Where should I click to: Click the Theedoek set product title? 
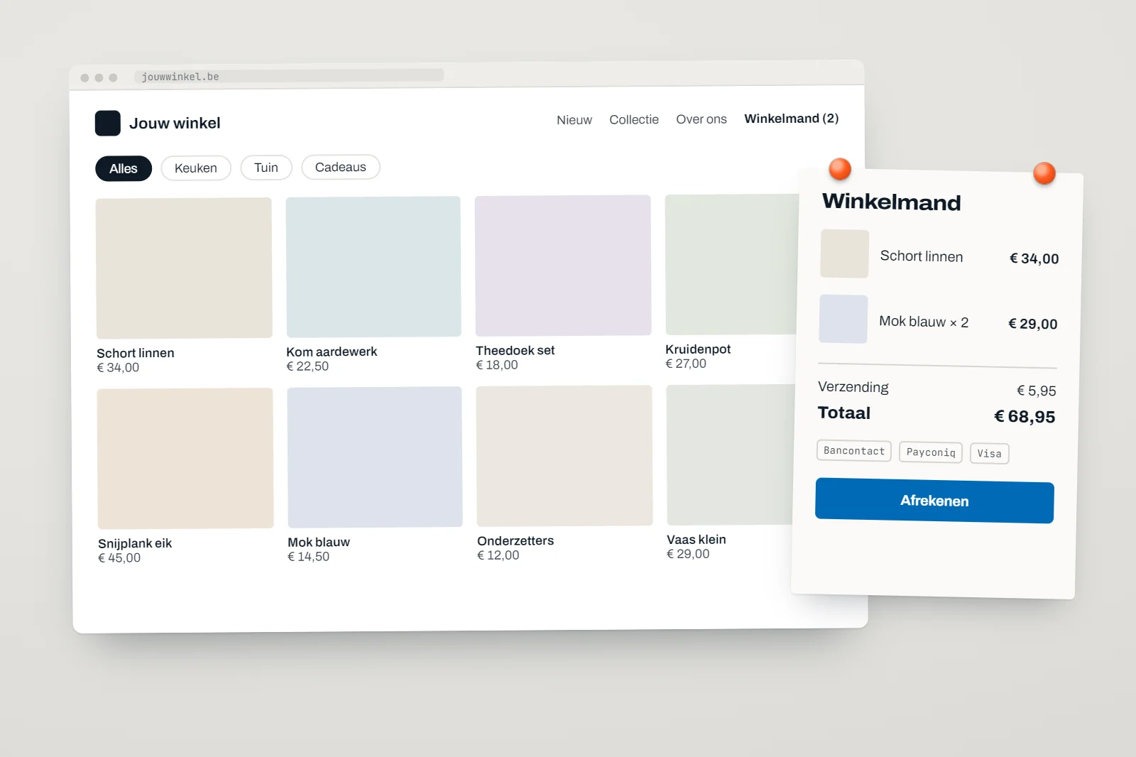point(515,350)
